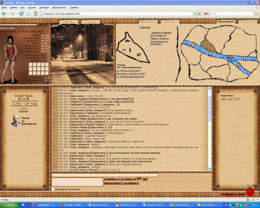Viewport: 260px width, 208px height.
Task: Click the last street link below the district map
Action: (x=130, y=76)
